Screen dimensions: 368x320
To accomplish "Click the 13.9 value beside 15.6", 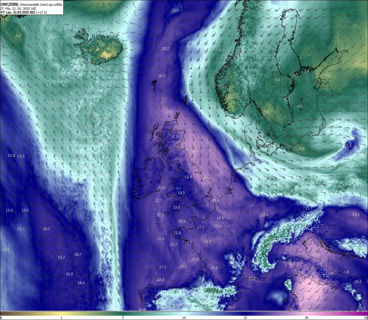I will pyautogui.click(x=25, y=210).
